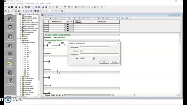187x105 pixels.
Task: Open Bloc de code in navigation bar
Action: click(x=10, y=20)
